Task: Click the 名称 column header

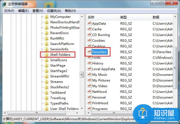Action: 91,17
